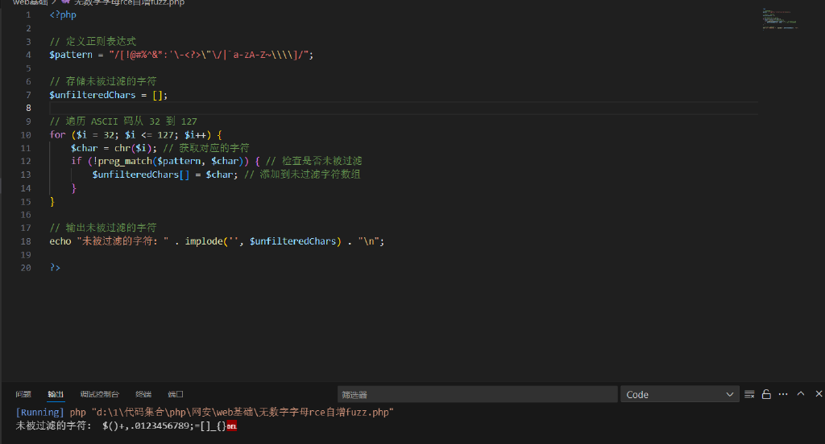Show the 端口 panel tab
Image resolution: width=825 pixels, height=444 pixels.
176,394
